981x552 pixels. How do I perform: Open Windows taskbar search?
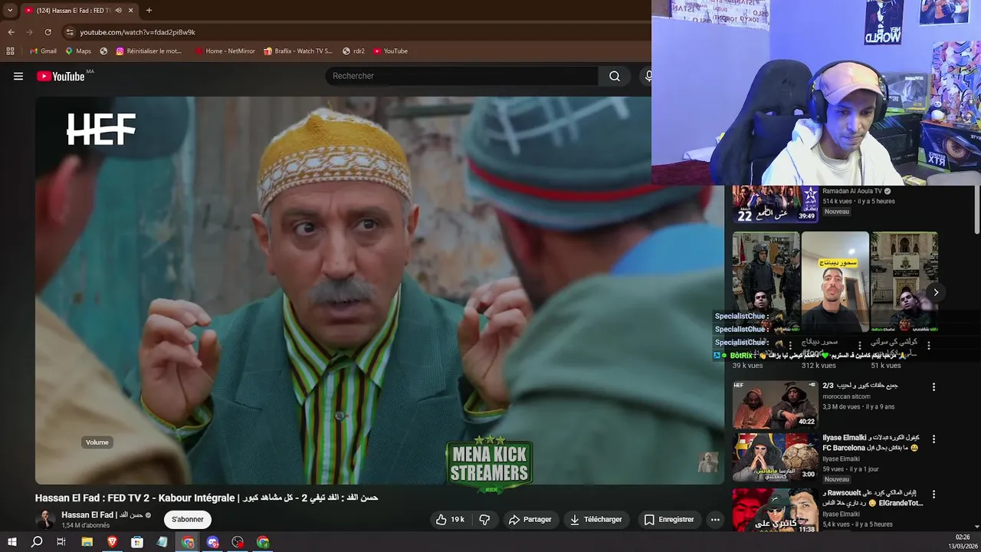(x=37, y=542)
